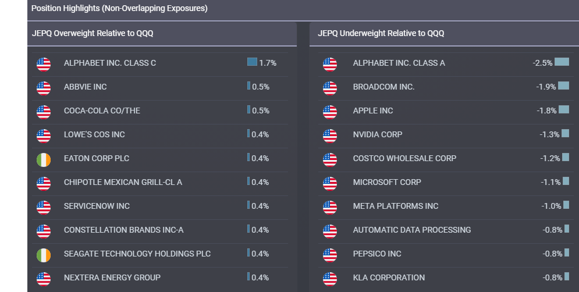579x292 pixels.
Task: Select the COCA-COLA CO/THE holding name
Action: 102,111
